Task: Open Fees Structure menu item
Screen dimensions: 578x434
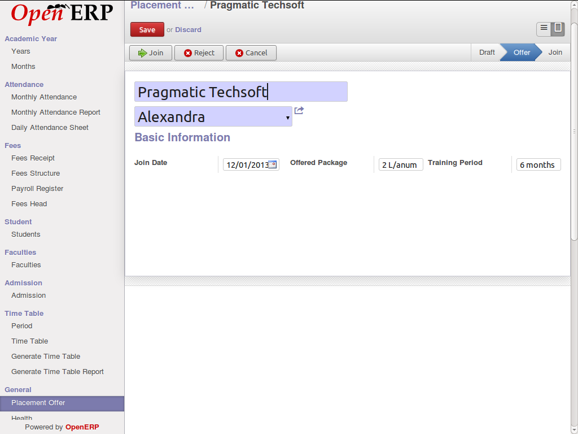Action: click(36, 173)
